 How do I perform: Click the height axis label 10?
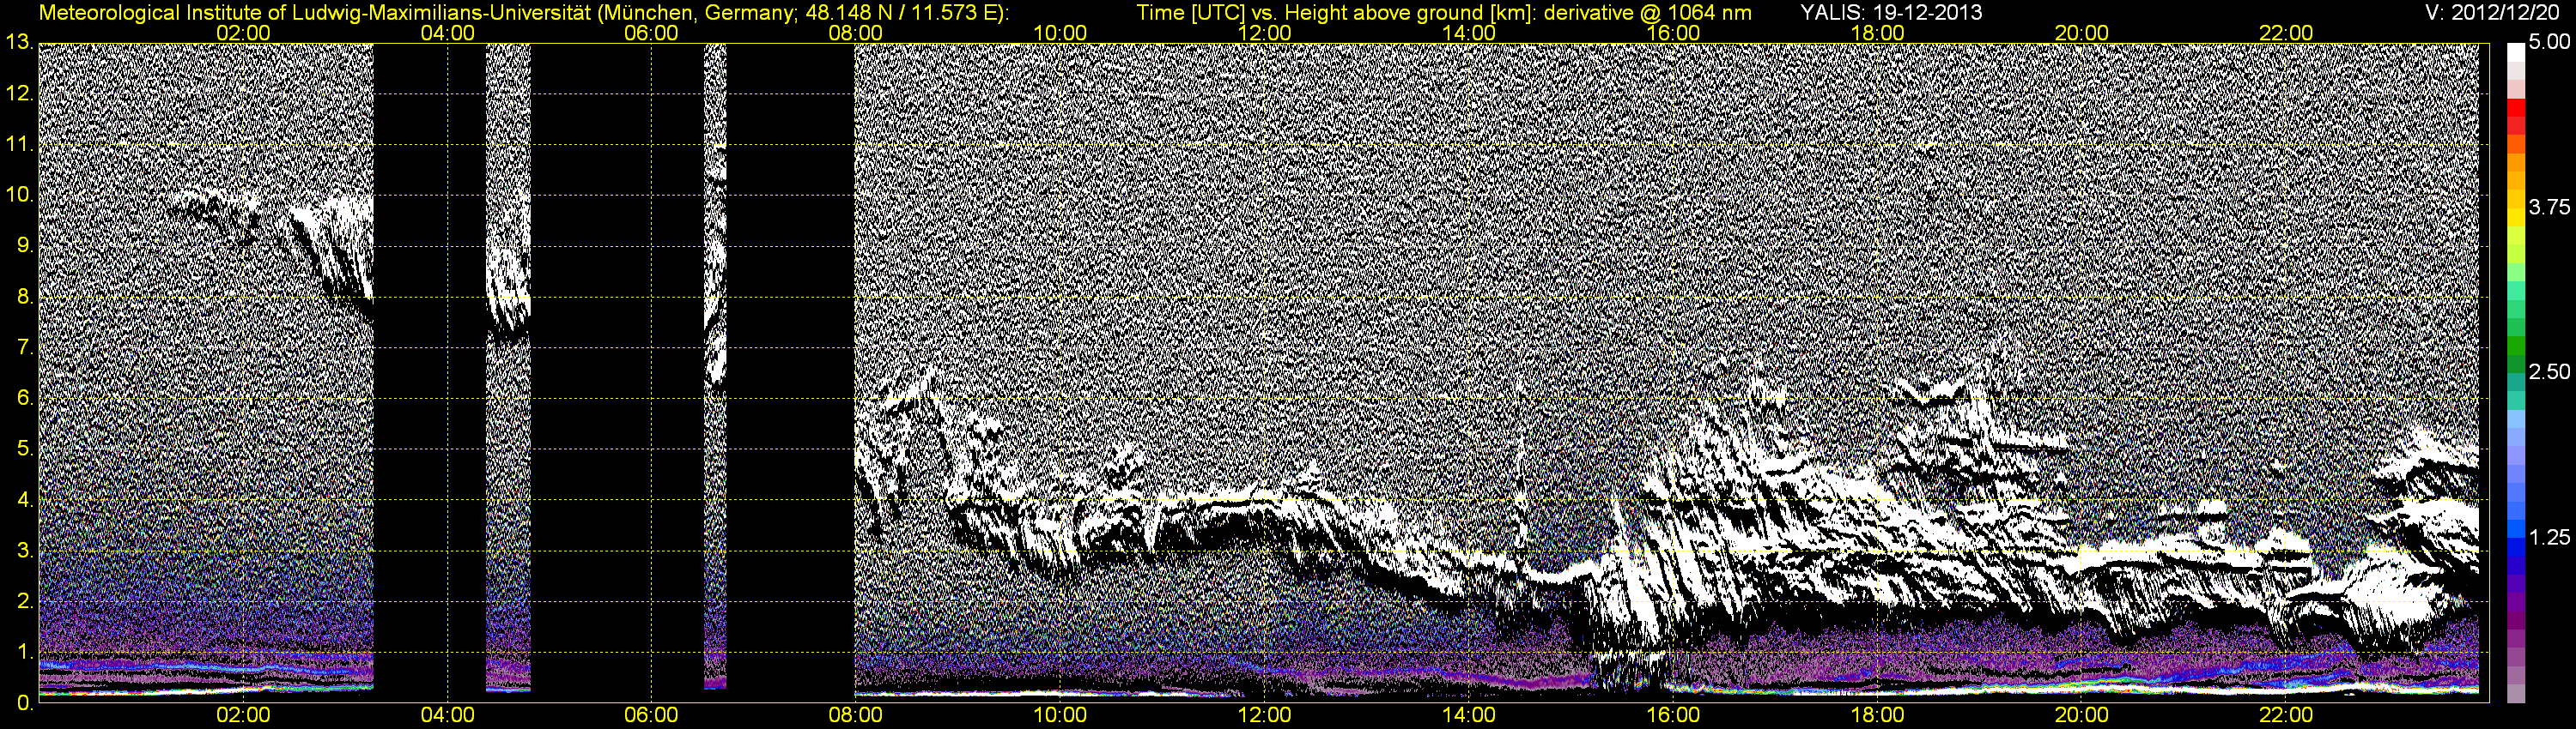point(18,195)
